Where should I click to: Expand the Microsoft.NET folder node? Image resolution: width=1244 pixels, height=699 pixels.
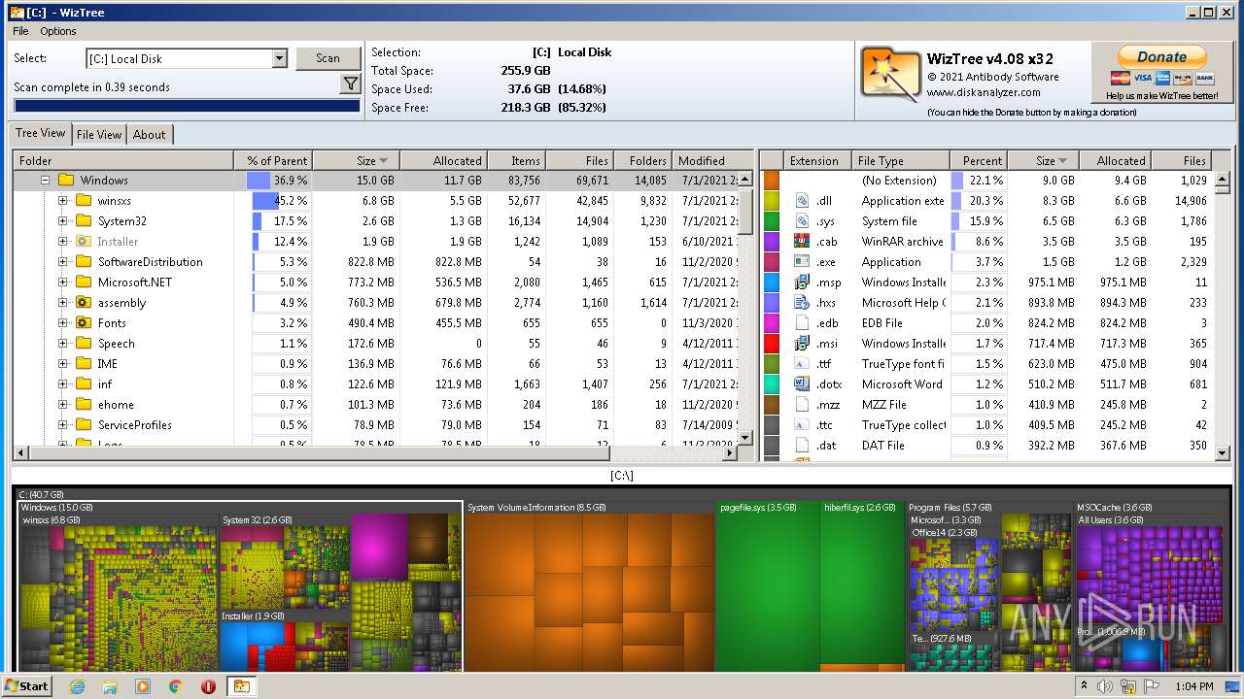[x=63, y=283]
